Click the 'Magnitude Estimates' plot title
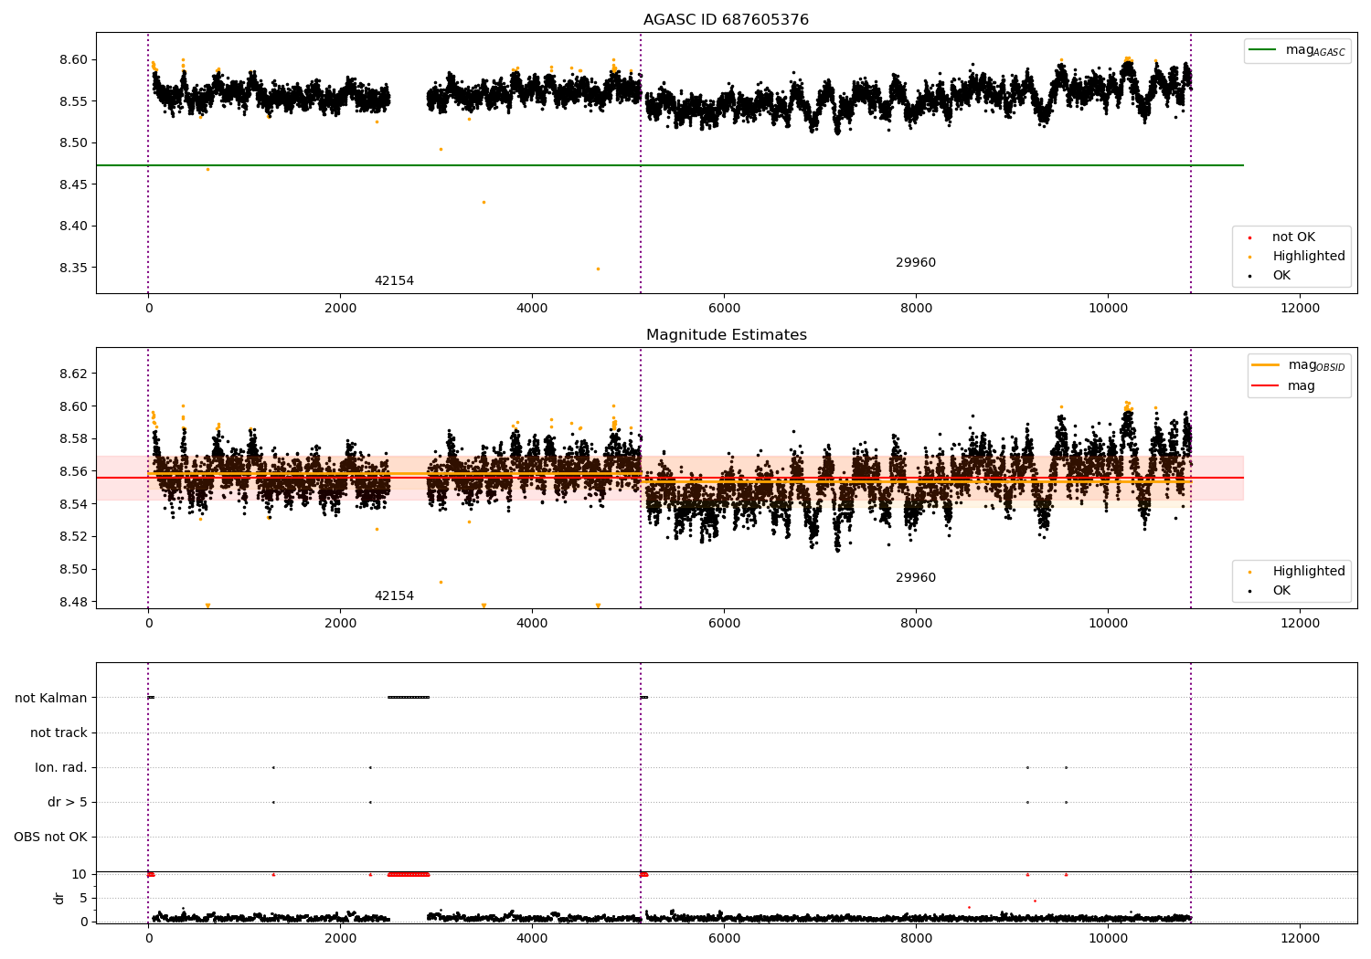The height and width of the screenshot is (959, 1371). point(726,335)
